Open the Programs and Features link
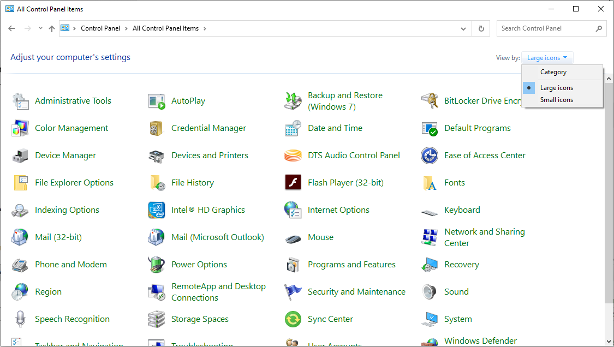The image size is (614, 347). pos(351,265)
